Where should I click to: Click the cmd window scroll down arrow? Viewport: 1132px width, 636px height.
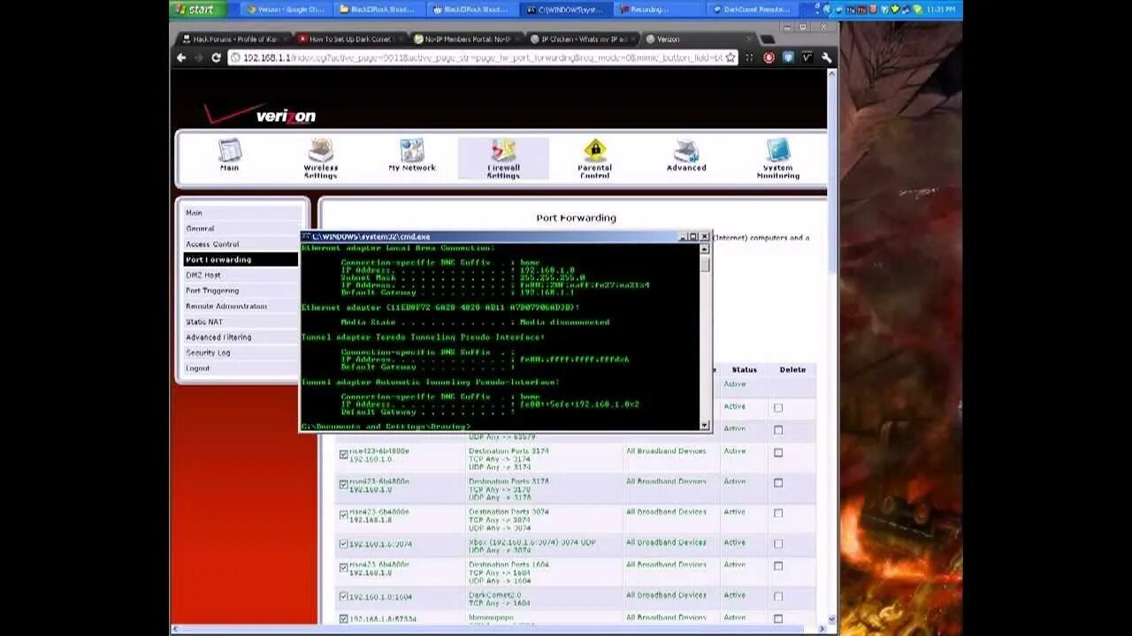705,426
